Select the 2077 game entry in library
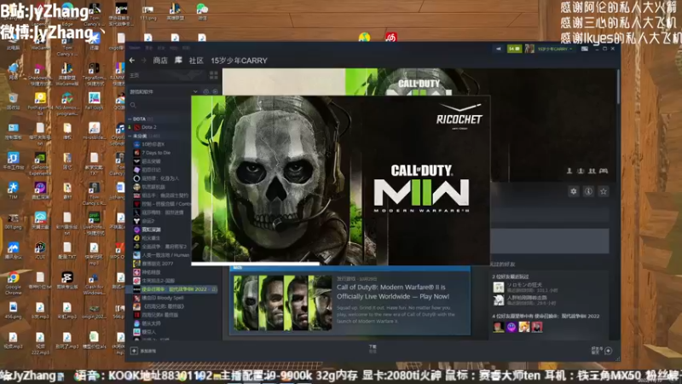The image size is (682, 384). (x=157, y=264)
